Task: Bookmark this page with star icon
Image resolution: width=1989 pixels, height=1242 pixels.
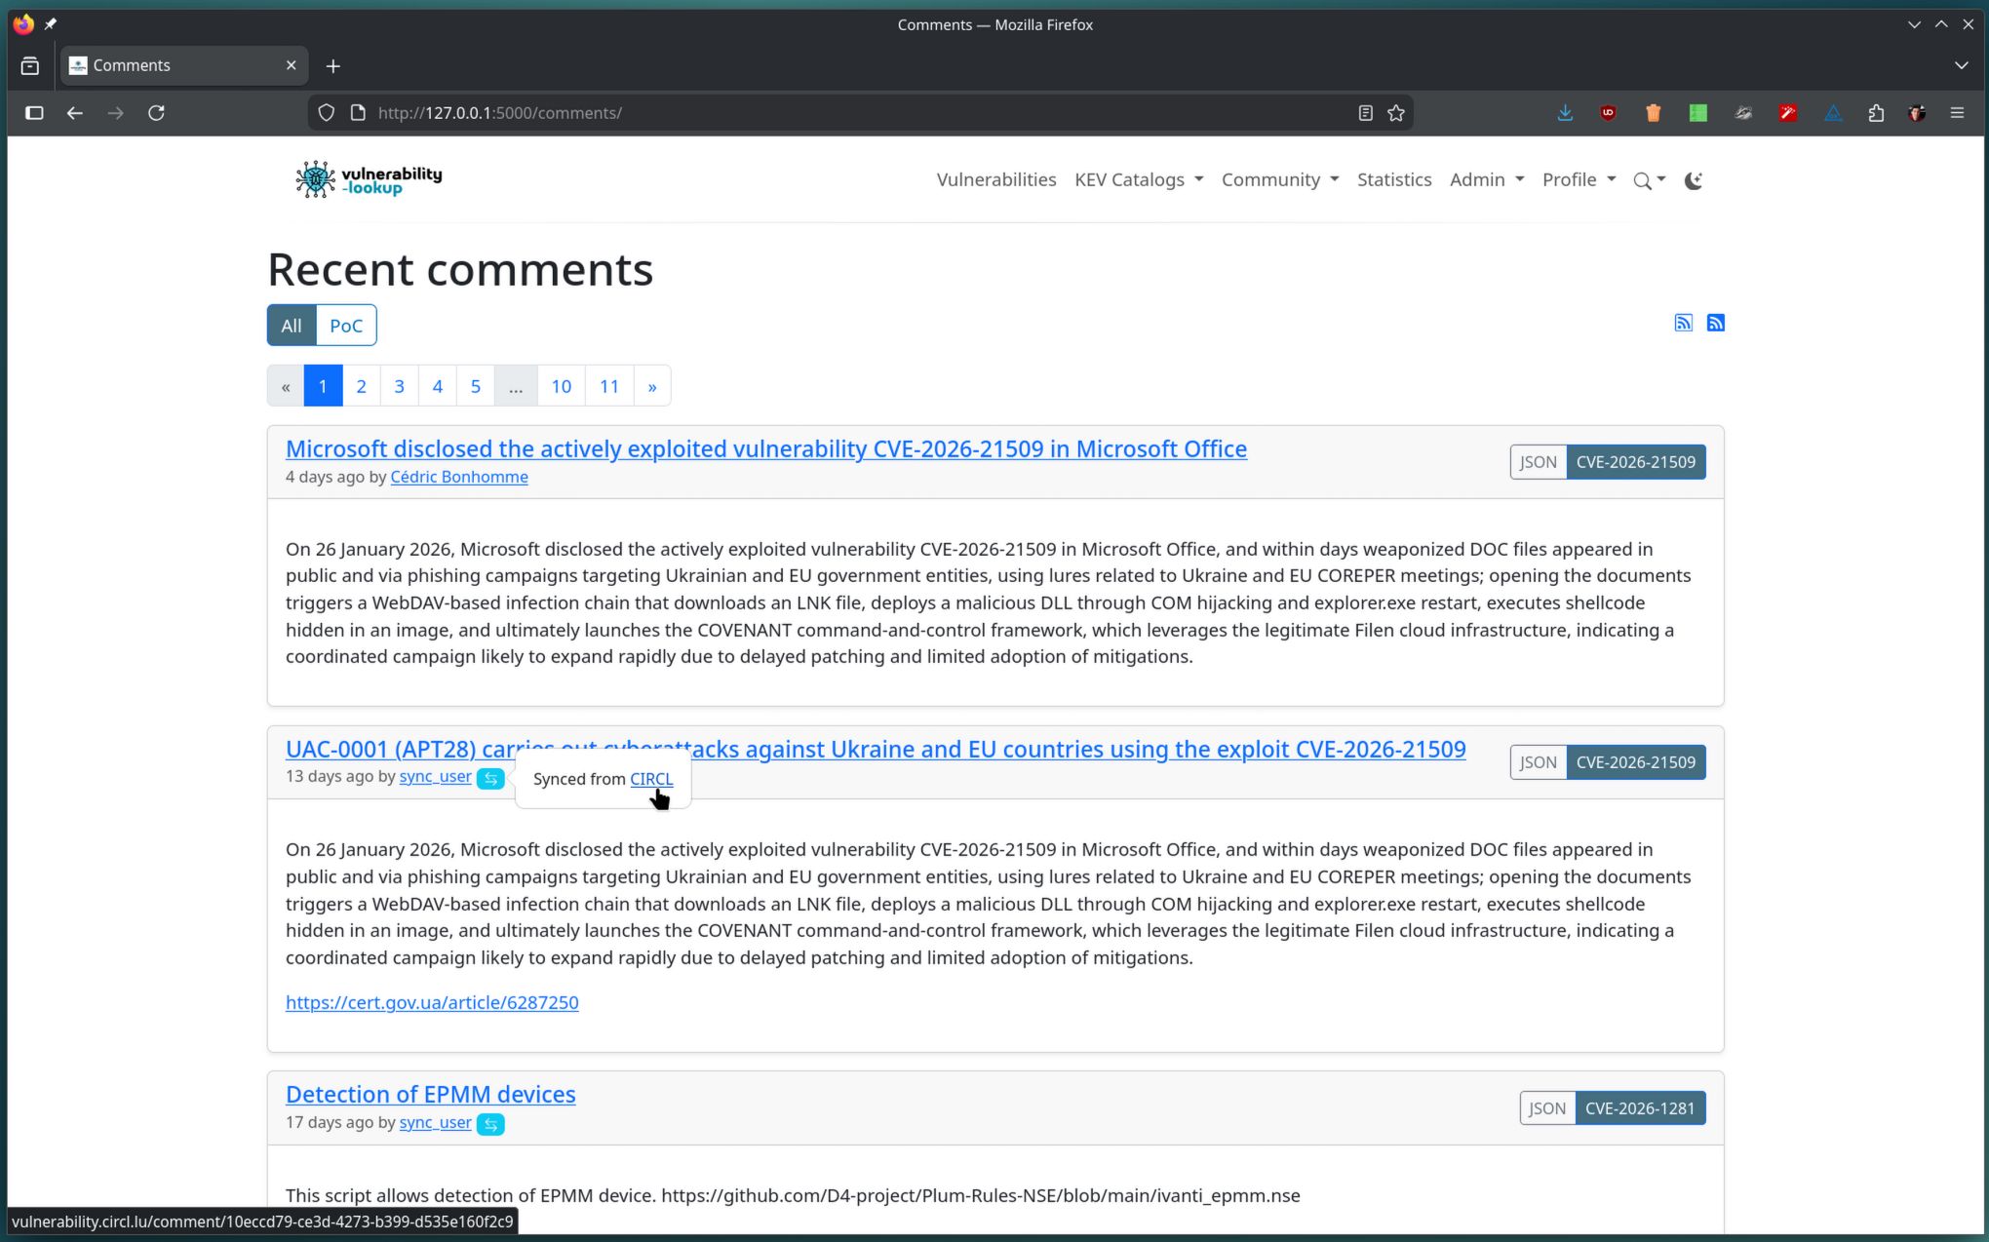Action: [1396, 113]
